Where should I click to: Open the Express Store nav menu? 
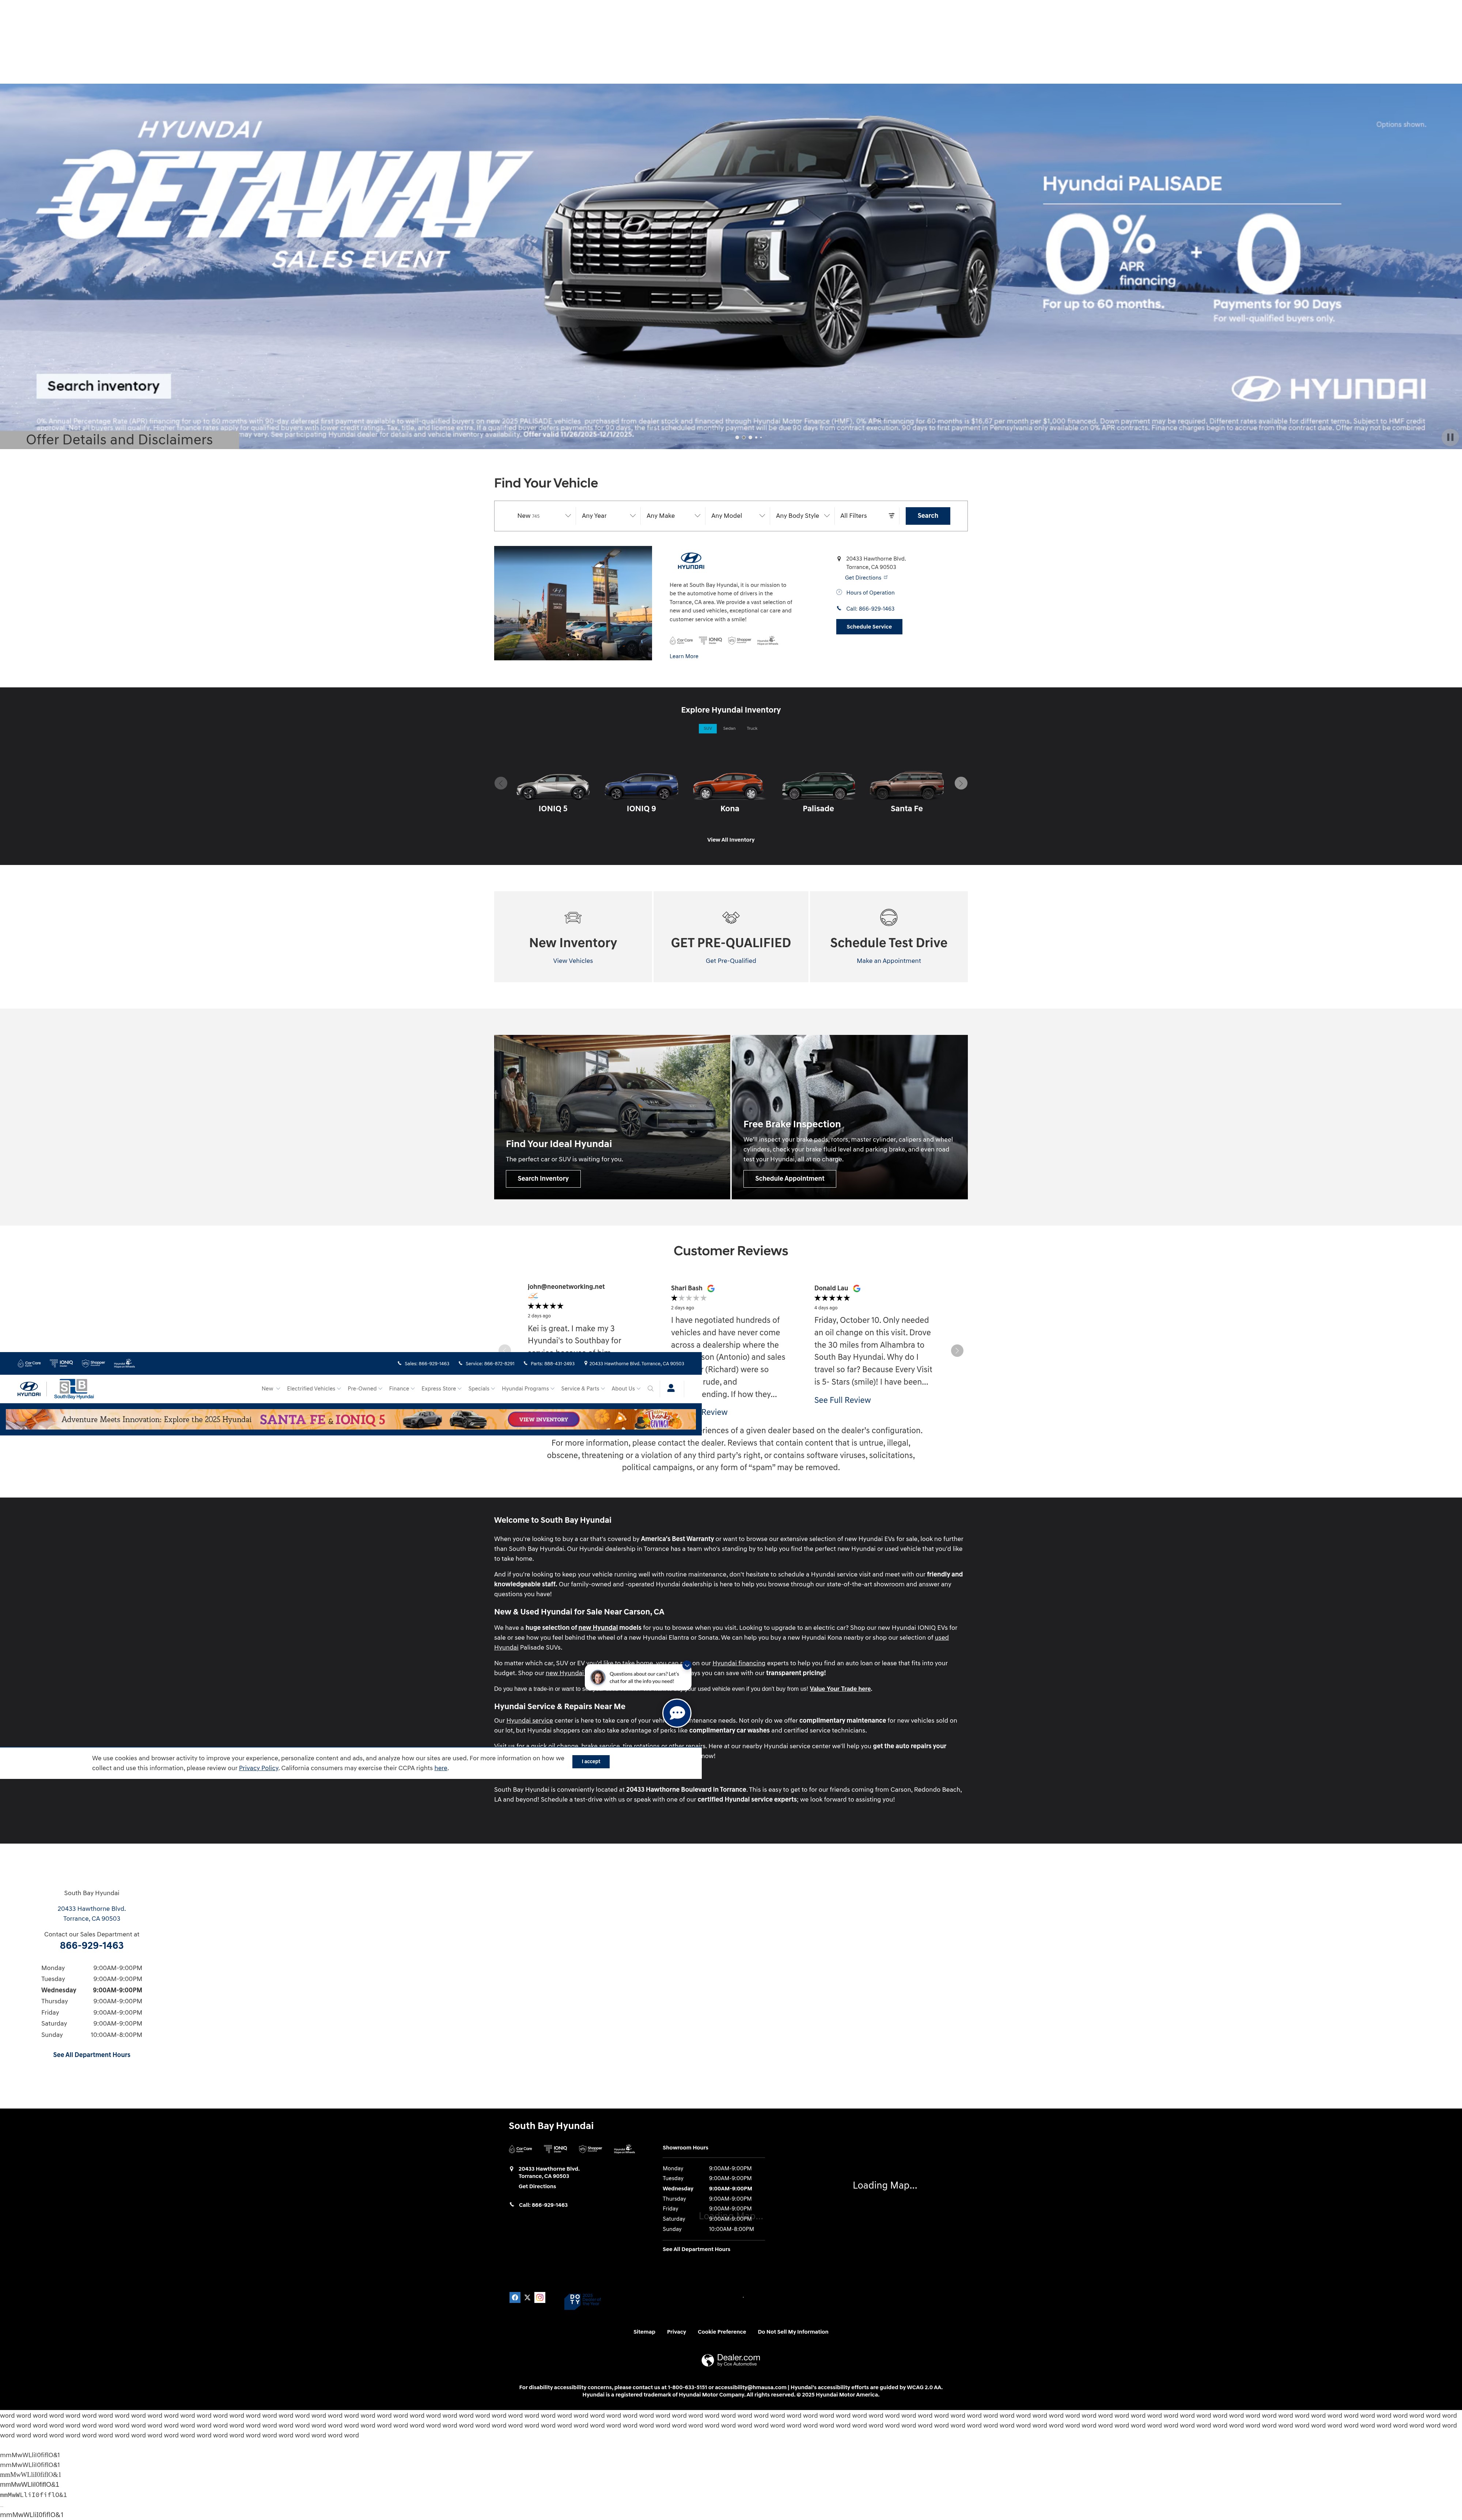click(x=441, y=1388)
